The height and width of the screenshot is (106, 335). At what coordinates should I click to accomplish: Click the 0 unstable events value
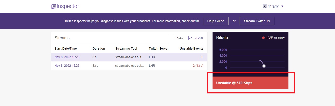pyautogui.click(x=202, y=57)
